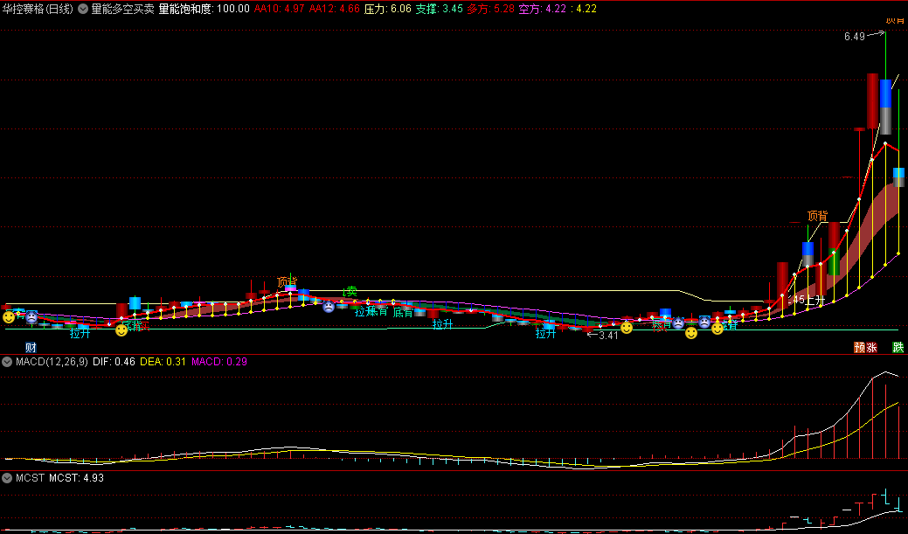Click the 支撑: 3.45 value
Viewport: 908px width, 534px height.
coord(440,9)
